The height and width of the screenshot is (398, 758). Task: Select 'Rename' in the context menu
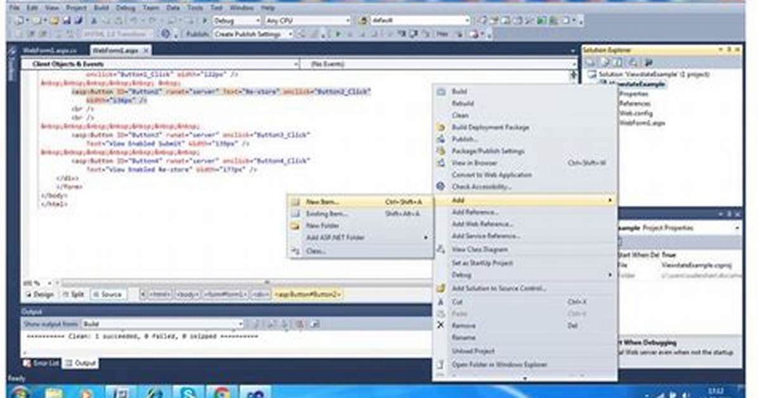coord(525,338)
